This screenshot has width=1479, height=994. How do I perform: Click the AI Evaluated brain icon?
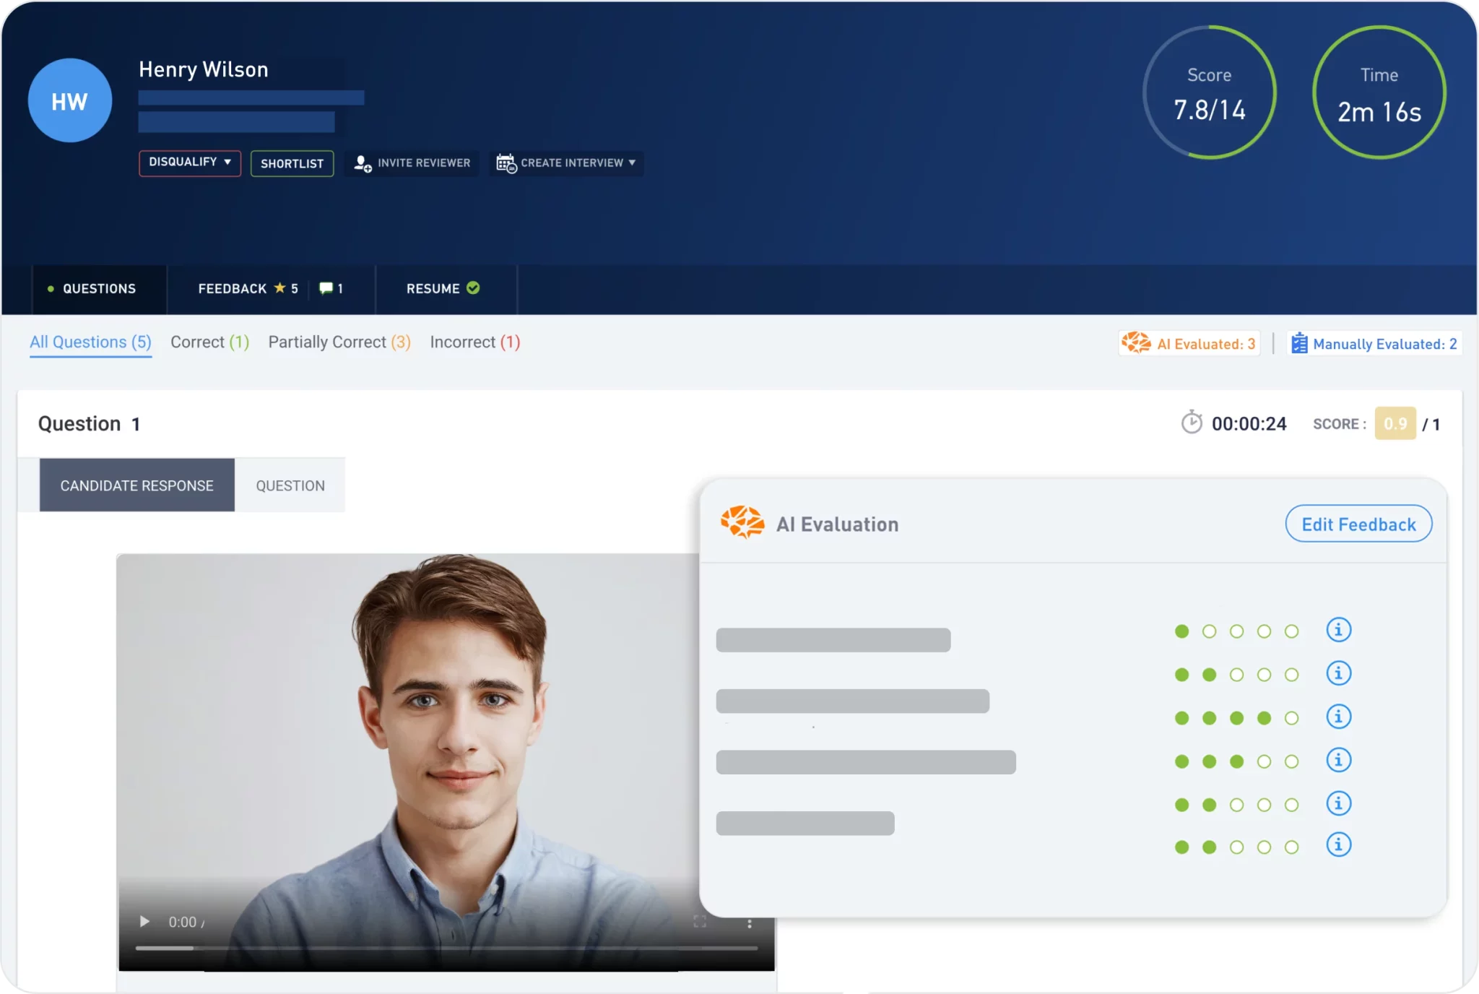[x=1136, y=343]
